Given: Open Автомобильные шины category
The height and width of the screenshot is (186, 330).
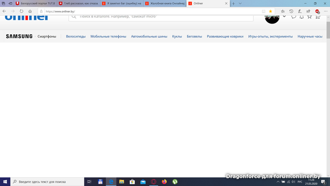Looking at the screenshot, I should [x=149, y=36].
